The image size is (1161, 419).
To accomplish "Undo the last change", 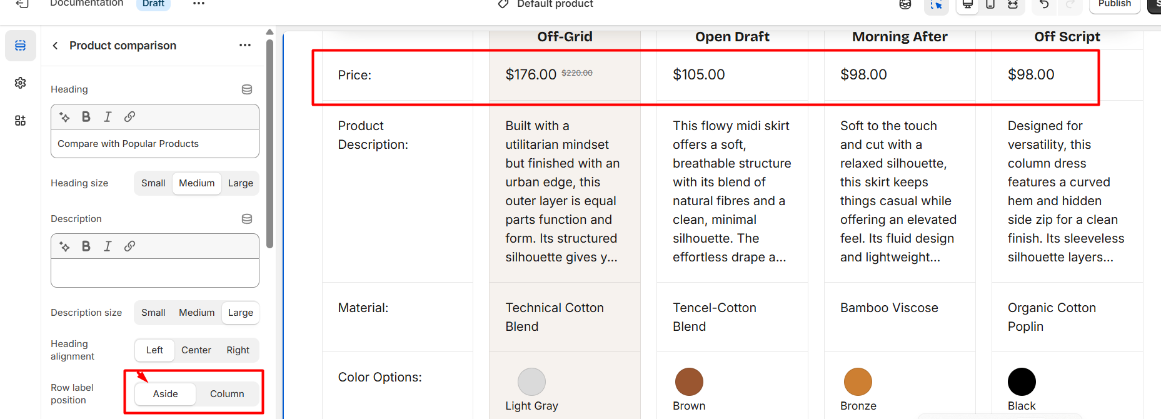I will pyautogui.click(x=1044, y=4).
